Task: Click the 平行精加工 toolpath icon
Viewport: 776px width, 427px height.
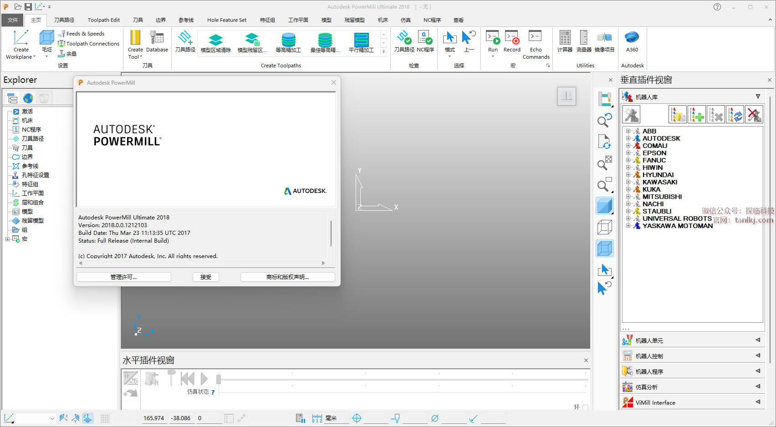Action: point(361,40)
